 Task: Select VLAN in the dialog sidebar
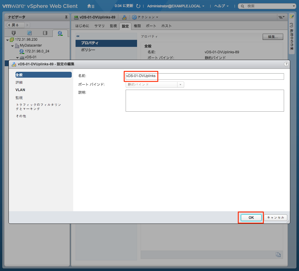(20, 90)
